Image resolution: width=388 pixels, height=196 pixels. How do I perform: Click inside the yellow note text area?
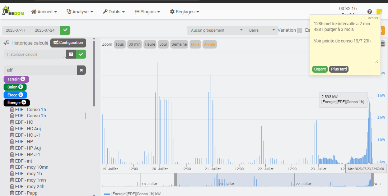[345, 41]
